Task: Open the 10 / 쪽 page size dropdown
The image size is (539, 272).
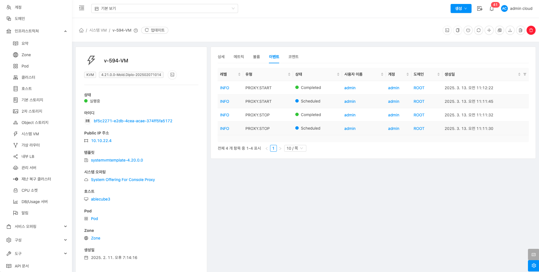Action: pyautogui.click(x=295, y=148)
